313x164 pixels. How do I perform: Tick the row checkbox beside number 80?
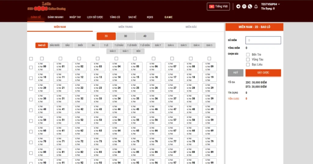[31, 153]
